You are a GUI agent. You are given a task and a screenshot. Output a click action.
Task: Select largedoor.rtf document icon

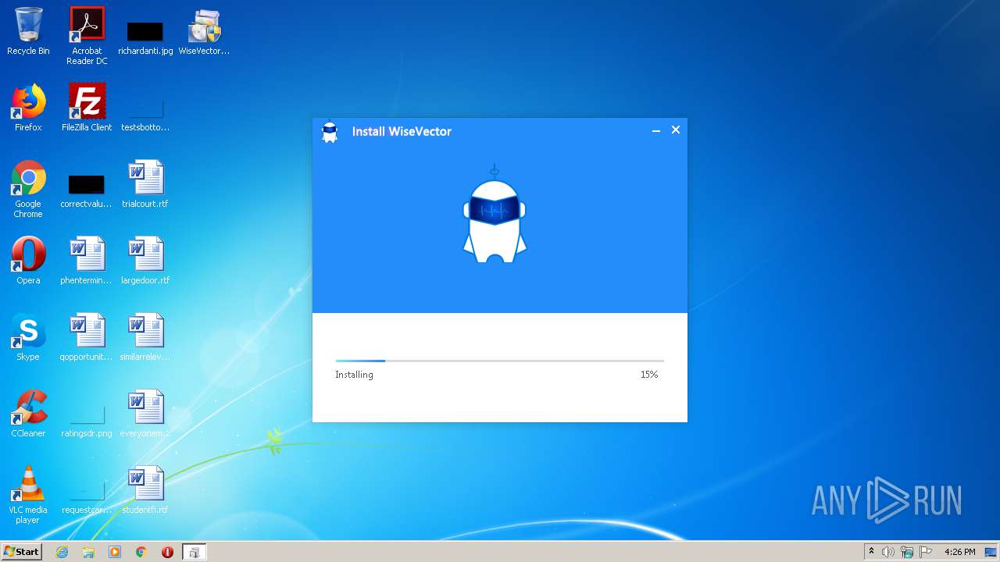[x=145, y=261]
